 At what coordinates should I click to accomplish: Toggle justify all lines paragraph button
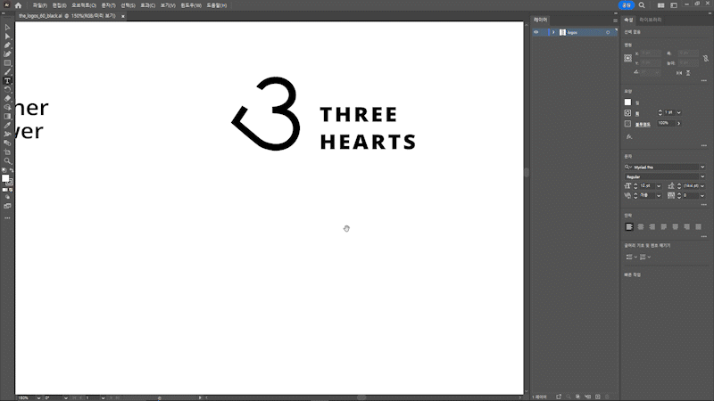click(x=698, y=226)
